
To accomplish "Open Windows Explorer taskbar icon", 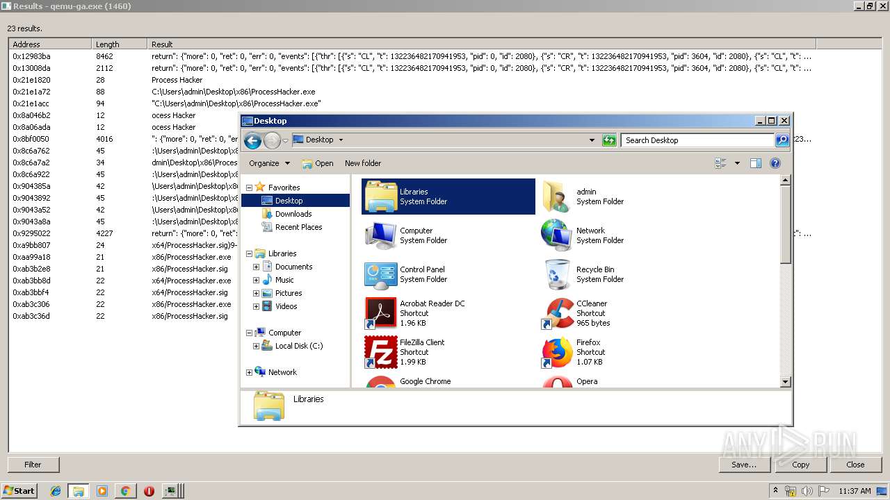I will 79,491.
